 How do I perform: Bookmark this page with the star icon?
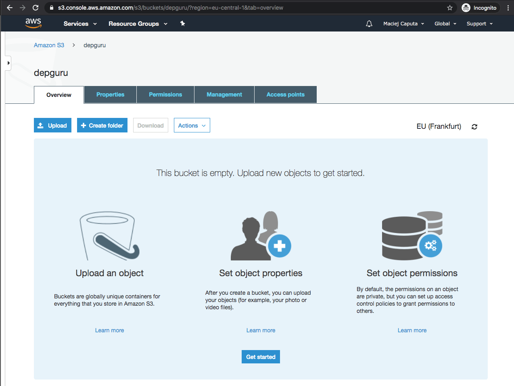coord(450,8)
